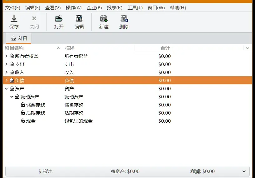The width and height of the screenshot is (255, 178).
Task: Open the 窗口(W) menu
Action: 156,8
